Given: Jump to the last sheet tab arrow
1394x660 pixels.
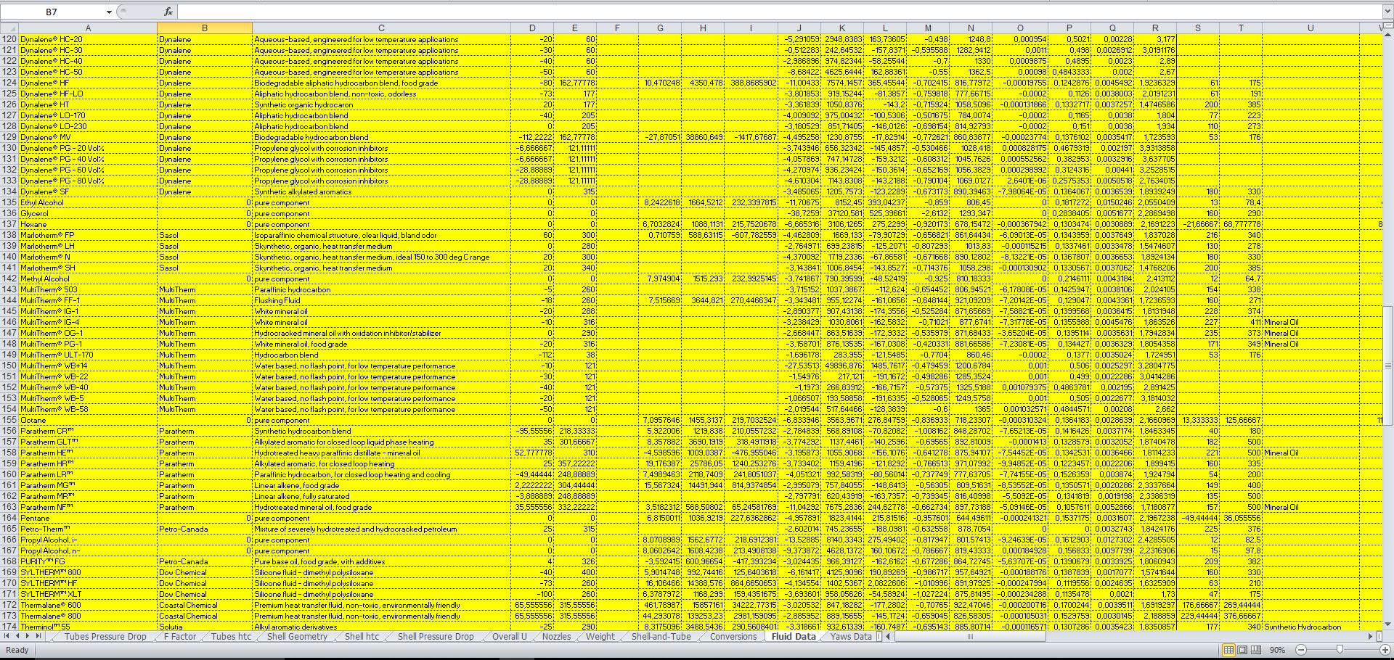Looking at the screenshot, I should (39, 637).
